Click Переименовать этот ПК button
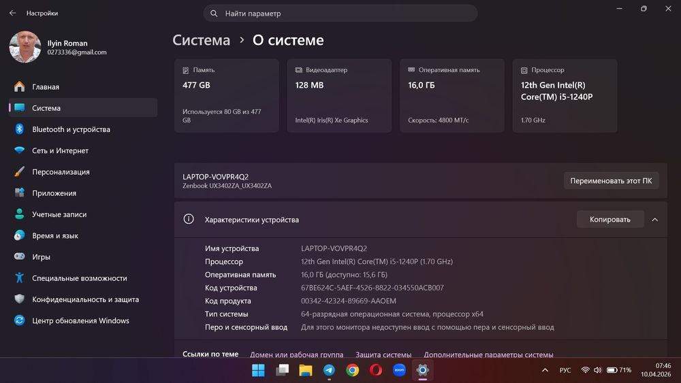 (x=611, y=181)
